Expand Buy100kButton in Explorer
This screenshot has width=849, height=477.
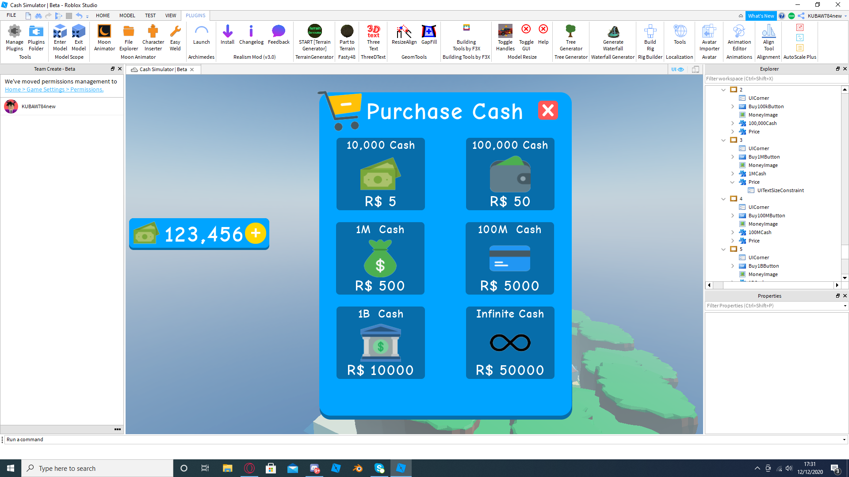732,106
